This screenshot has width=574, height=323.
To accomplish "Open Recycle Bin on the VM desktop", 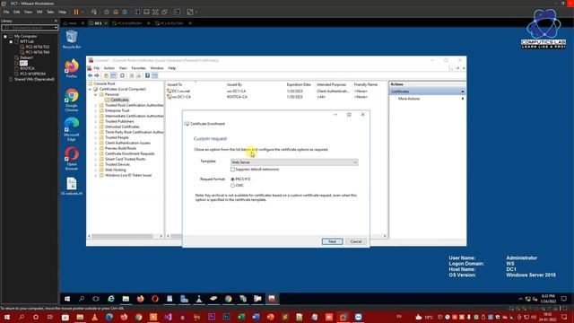I will tap(72, 39).
